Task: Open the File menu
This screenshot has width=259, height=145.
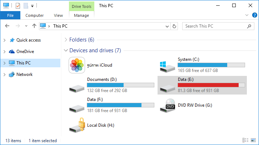Action: (x=10, y=15)
